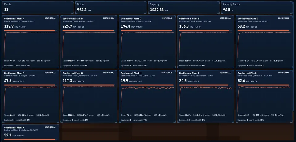Click 'NCG 0.95 wt% steam' on Plant I
296x142 pixels.
201,115
